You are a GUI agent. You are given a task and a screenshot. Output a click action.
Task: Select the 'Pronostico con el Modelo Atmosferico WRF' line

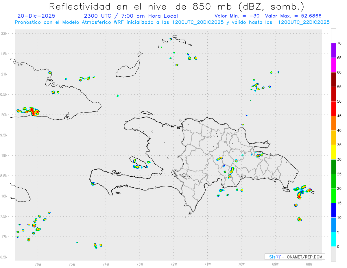click(172, 22)
